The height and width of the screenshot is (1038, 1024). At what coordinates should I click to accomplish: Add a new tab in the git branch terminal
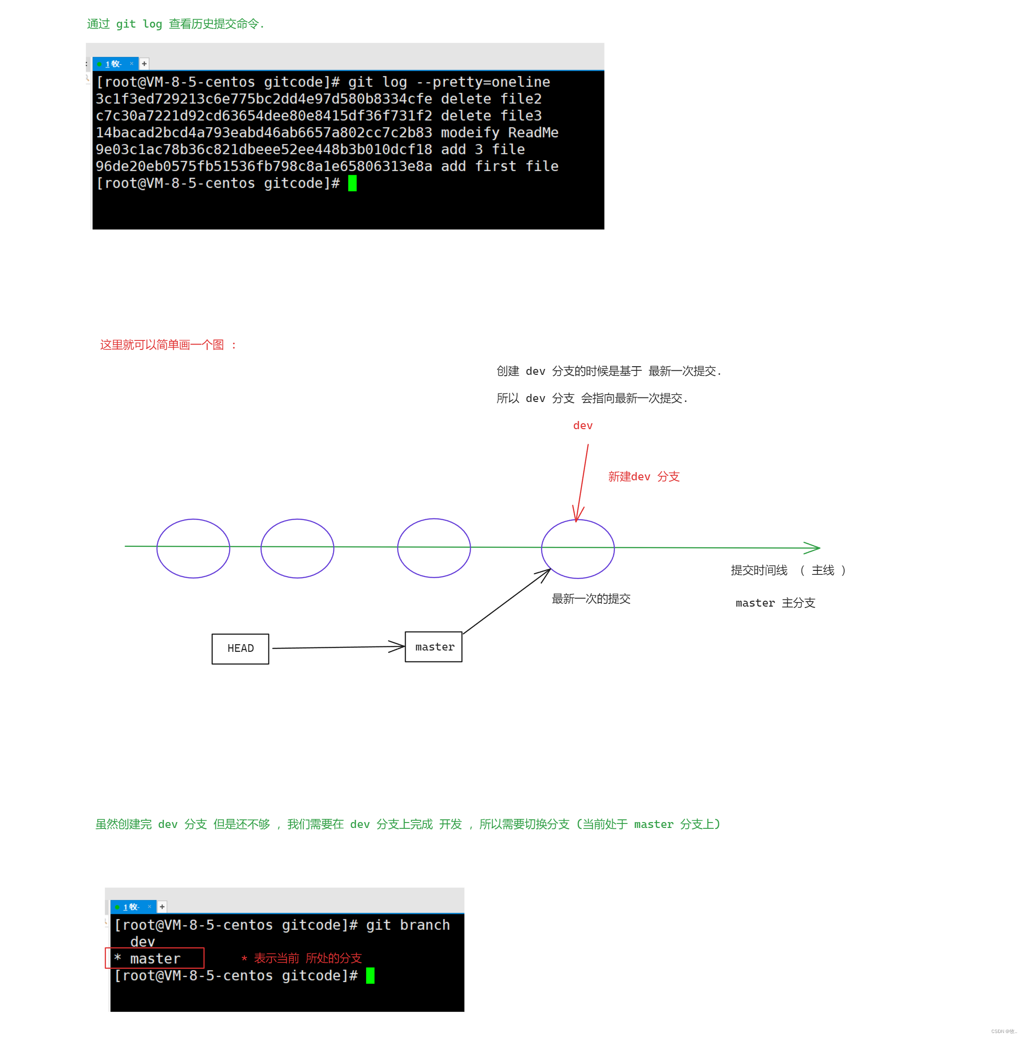tap(162, 907)
